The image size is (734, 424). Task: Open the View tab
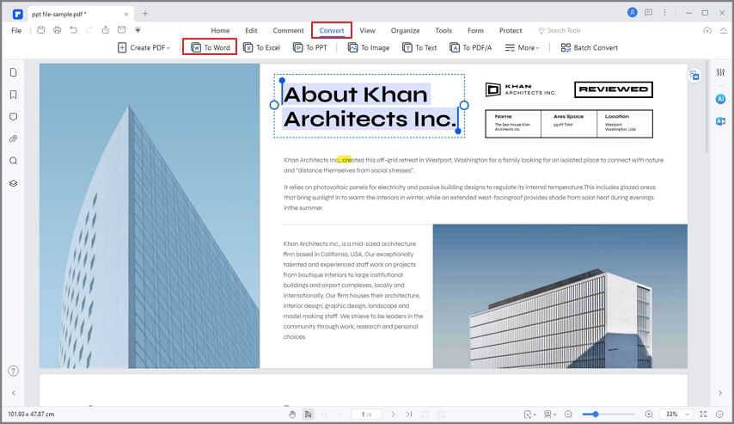(x=368, y=30)
